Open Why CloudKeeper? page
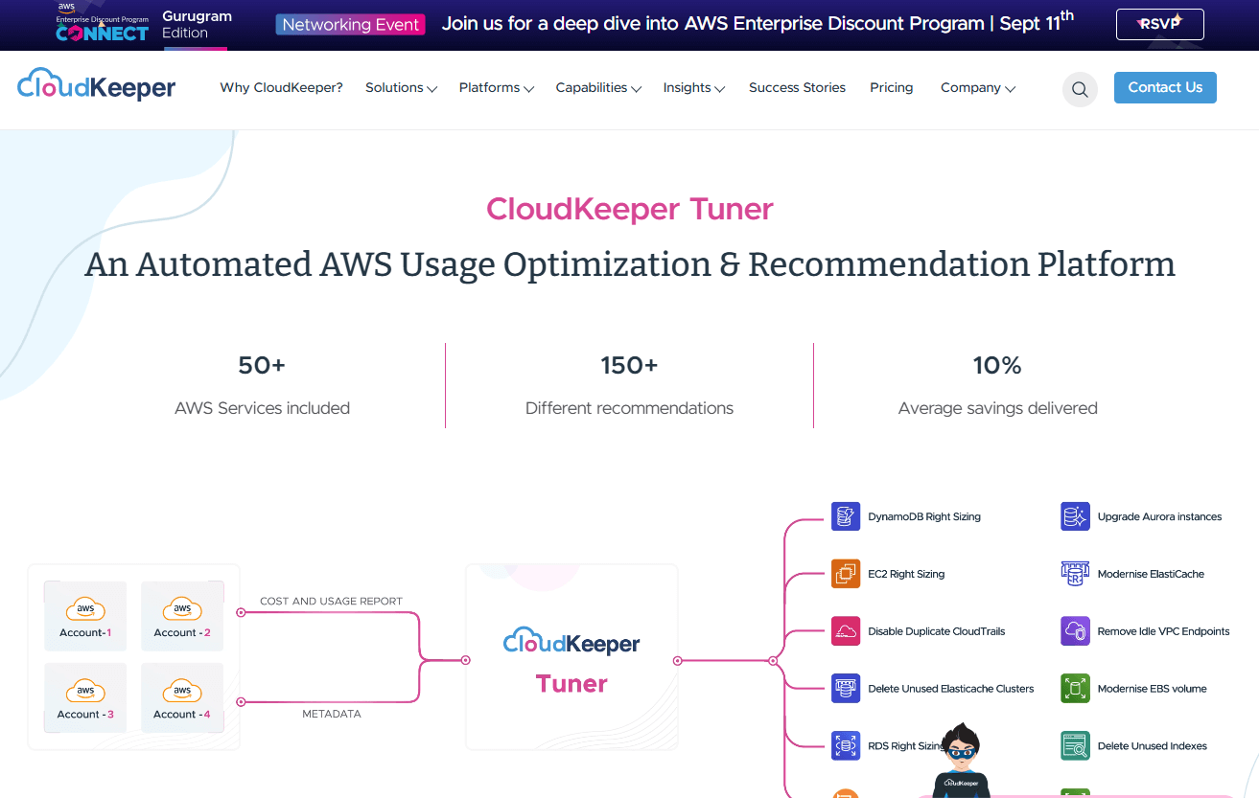This screenshot has width=1259, height=798. 282,88
